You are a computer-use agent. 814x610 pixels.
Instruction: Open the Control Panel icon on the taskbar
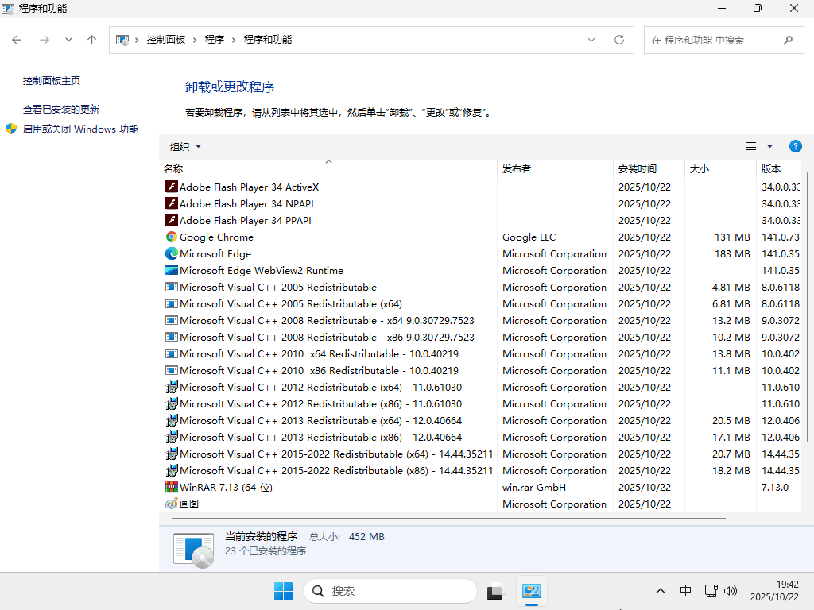pyautogui.click(x=531, y=591)
